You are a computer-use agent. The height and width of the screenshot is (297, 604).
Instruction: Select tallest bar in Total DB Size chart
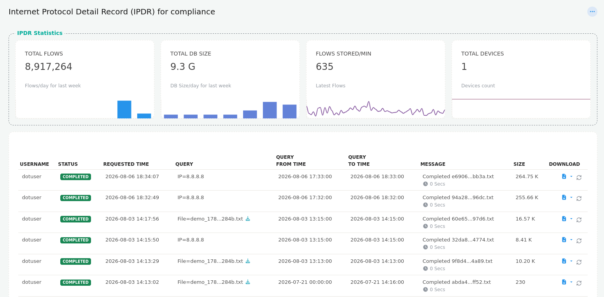coord(270,110)
